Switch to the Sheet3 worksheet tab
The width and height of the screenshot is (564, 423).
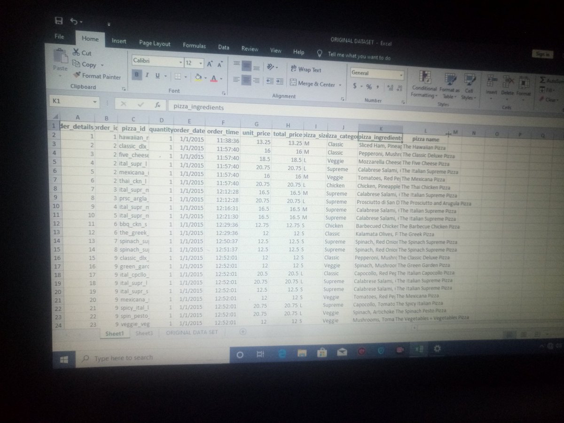[x=144, y=332]
